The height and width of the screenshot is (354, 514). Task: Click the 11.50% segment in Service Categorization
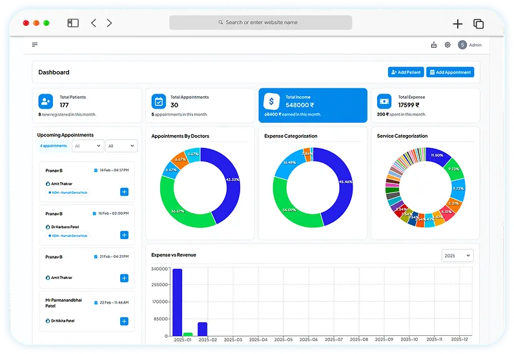click(x=438, y=155)
